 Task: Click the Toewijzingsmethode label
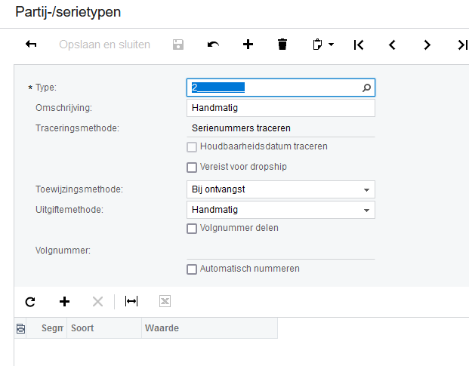tap(79, 189)
